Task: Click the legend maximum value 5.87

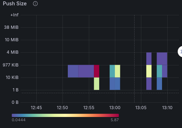Action: point(115,120)
